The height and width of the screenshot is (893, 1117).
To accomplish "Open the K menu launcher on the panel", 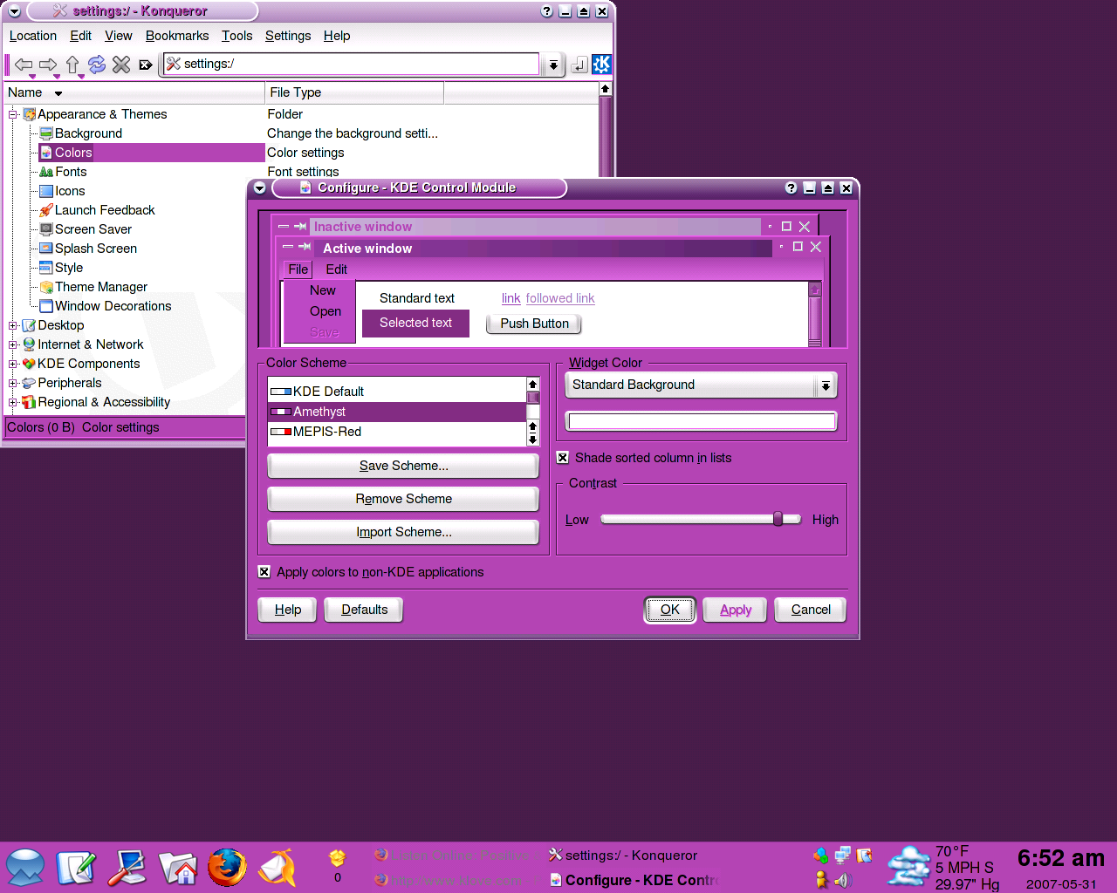I will pyautogui.click(x=25, y=867).
